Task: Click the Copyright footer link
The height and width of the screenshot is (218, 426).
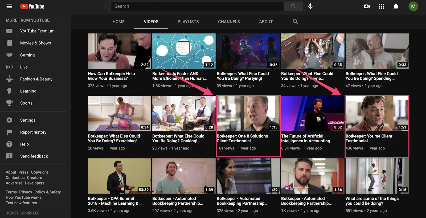Action: tap(39, 172)
